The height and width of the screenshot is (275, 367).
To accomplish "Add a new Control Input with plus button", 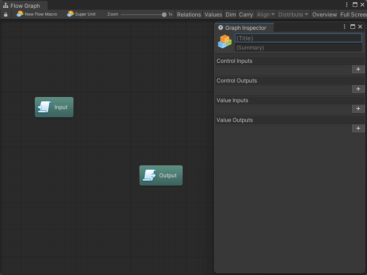I will pos(358,69).
